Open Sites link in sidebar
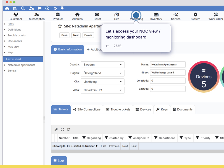 pyautogui.click(x=11, y=24)
